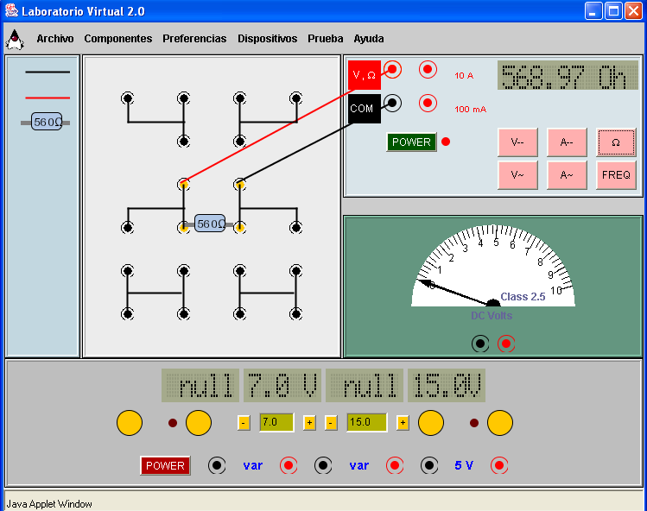Select the black wire component in palette
The width and height of the screenshot is (647, 511).
pos(48,72)
